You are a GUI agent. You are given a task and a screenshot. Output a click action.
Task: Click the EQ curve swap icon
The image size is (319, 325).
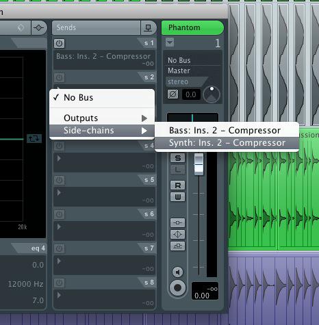tap(34, 138)
